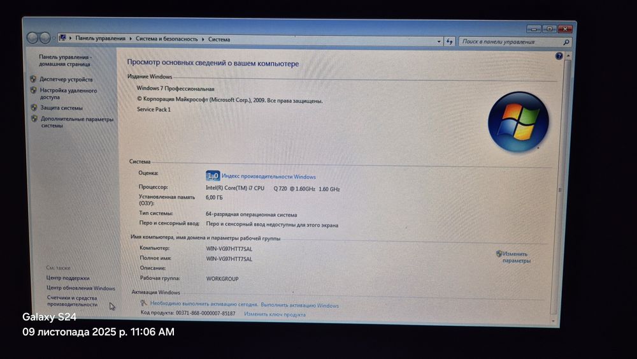
Task: Click 'Изменить ключ продукта' link
Action: (x=275, y=314)
